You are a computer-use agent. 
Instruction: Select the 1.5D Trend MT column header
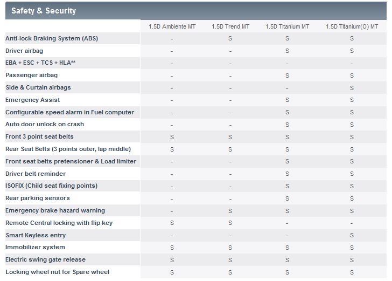point(230,26)
